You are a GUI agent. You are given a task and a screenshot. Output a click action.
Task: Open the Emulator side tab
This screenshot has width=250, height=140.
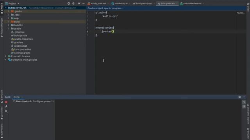[248, 134]
